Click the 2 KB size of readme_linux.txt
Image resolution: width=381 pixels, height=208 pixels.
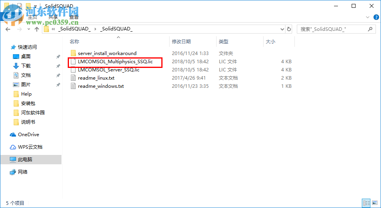click(x=286, y=78)
